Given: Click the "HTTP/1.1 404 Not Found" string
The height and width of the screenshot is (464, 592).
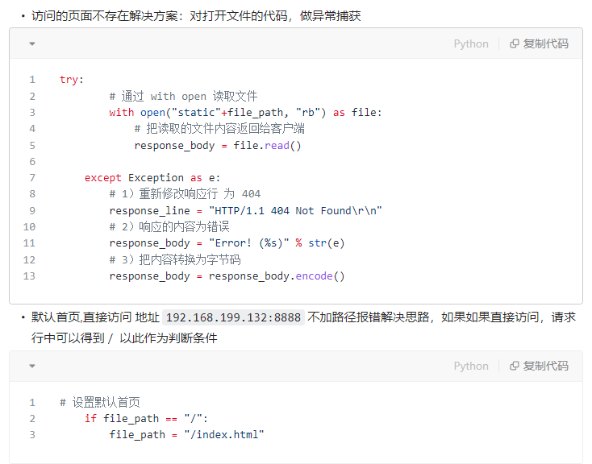Looking at the screenshot, I should pos(295,210).
